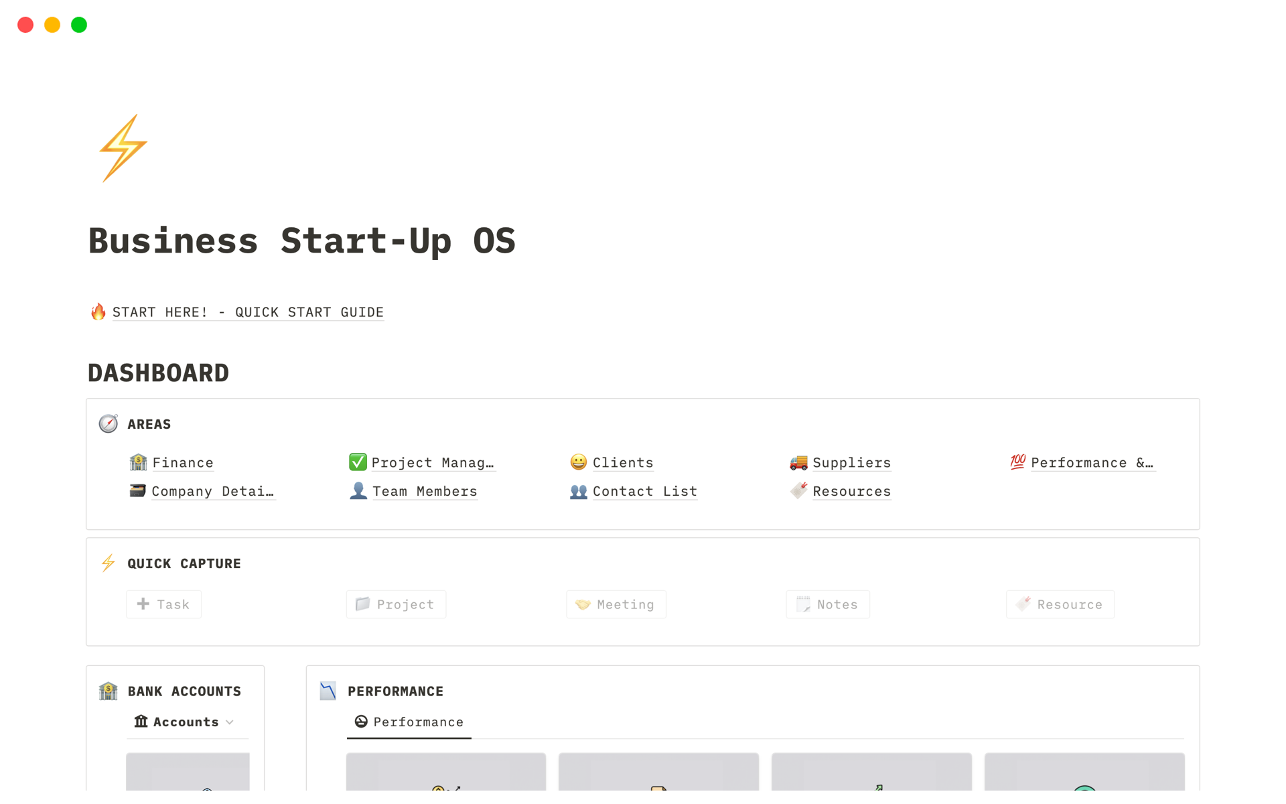Open the START HERE Quick Start Guide link

[248, 312]
